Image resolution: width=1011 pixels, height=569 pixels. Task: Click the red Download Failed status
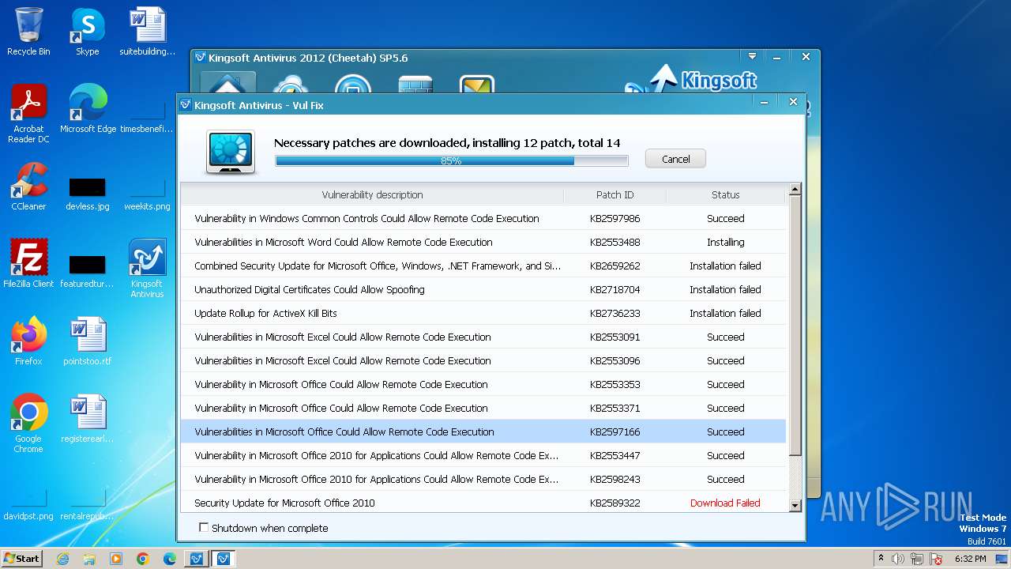725,503
